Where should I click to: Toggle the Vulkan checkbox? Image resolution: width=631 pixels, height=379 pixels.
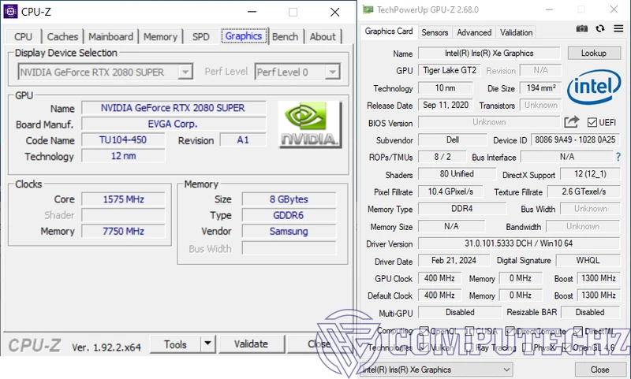click(x=424, y=347)
